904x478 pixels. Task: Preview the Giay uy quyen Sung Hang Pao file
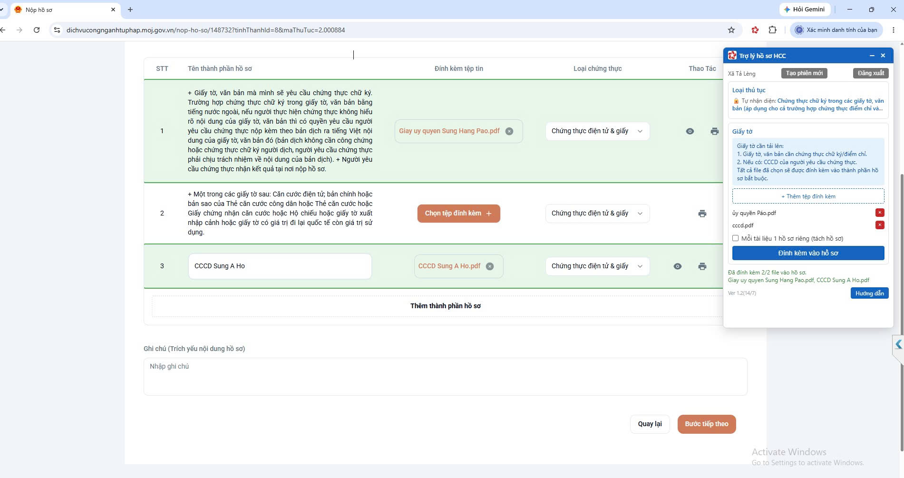tap(690, 131)
